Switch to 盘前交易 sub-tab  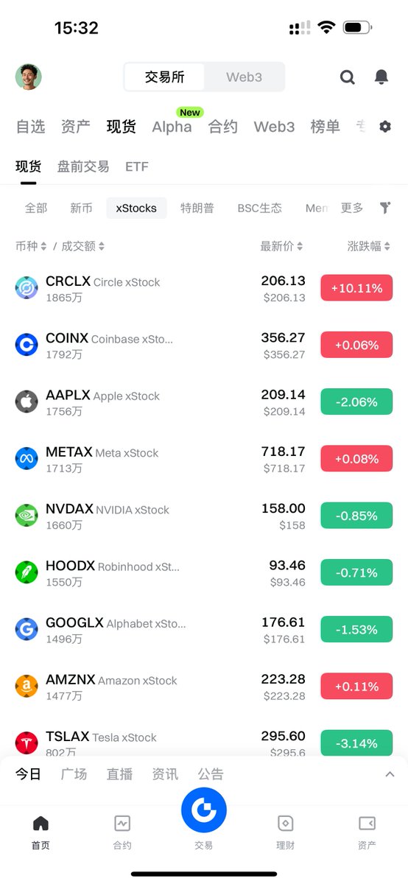(83, 166)
